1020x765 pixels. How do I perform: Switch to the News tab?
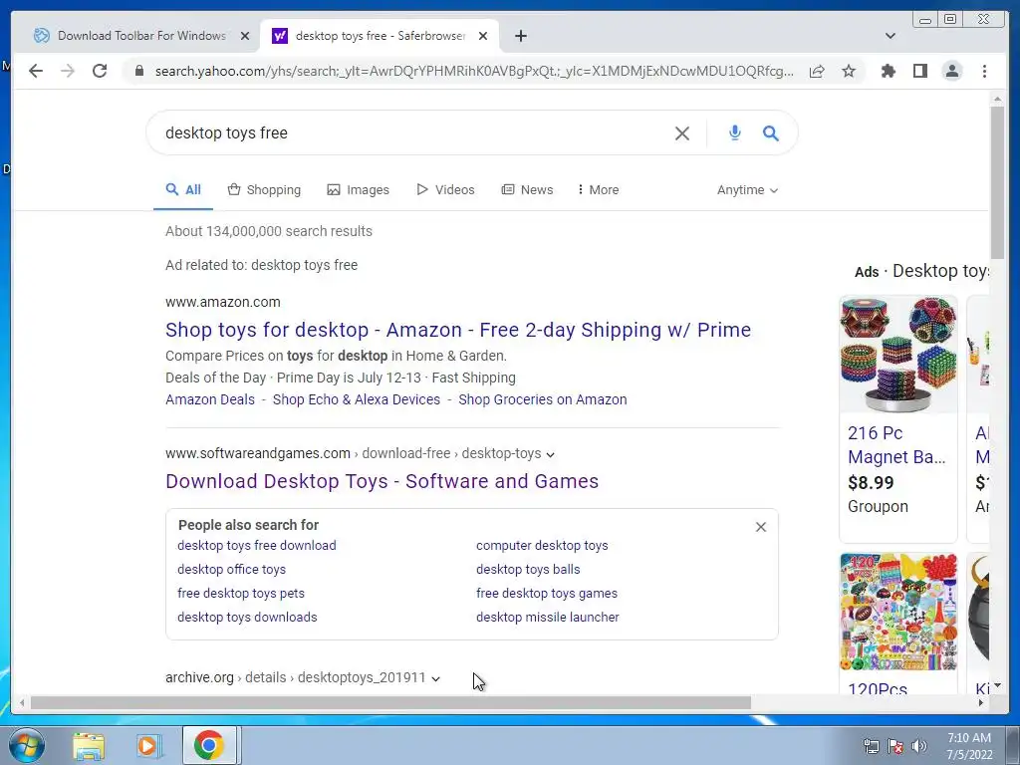[527, 190]
